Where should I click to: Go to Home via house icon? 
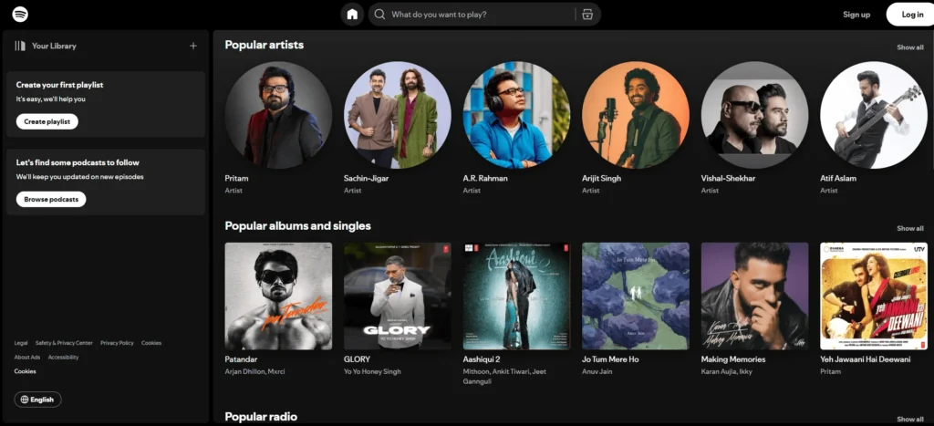point(352,15)
